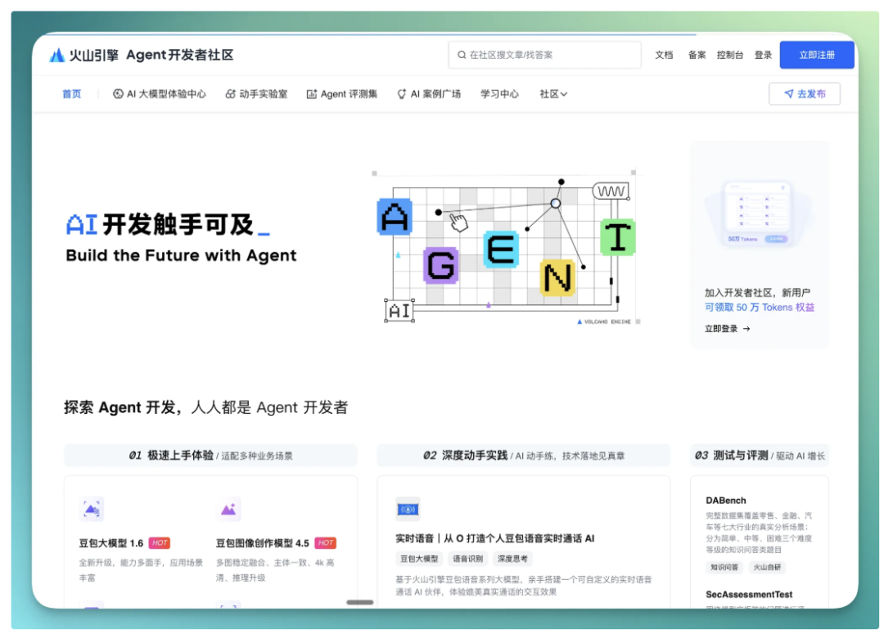Click the search magnifier icon
Viewport: 884px width, 634px height.
[x=461, y=55]
